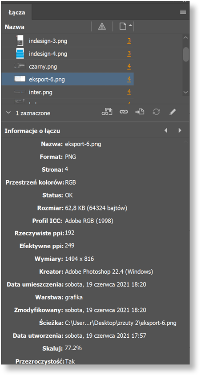Click the Go to Link icon
Screen dimensions: 201x376
coord(140,112)
